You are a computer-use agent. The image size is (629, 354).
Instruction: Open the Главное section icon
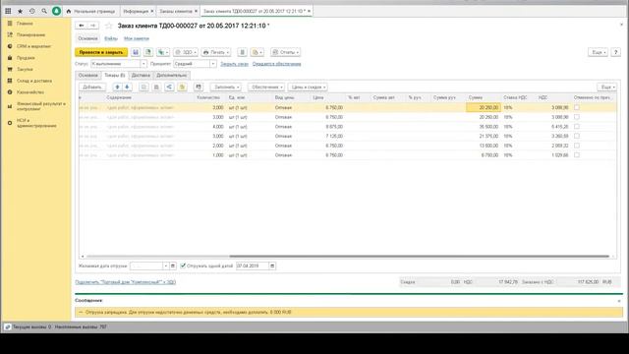click(10, 24)
